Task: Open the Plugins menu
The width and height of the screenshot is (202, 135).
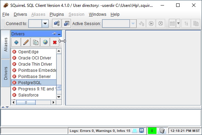Action: click(57, 14)
